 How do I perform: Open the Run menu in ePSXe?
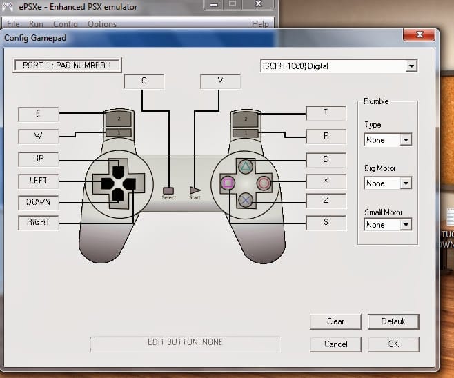tap(36, 24)
